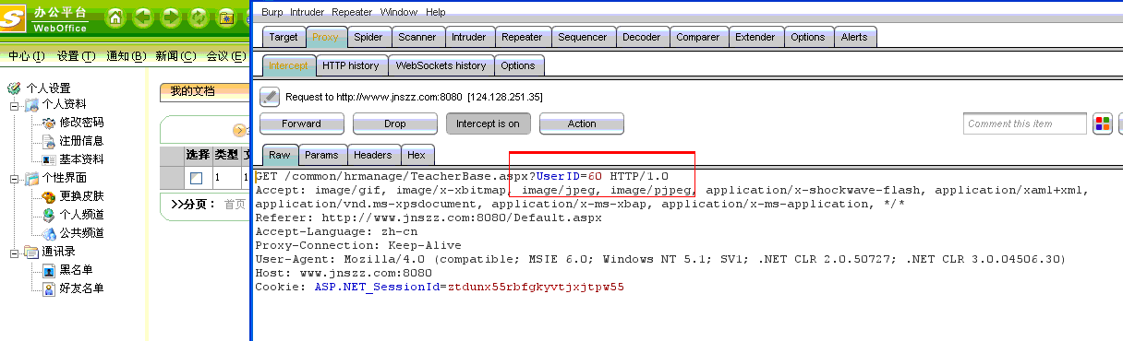Image resolution: width=1123 pixels, height=341 pixels.
Task: Click the 个人设置 icon in the tree
Action: pos(14,88)
